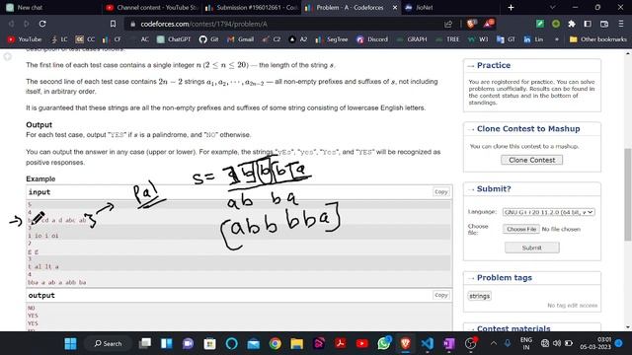Copy the example input
Screen dimensions: 632x355
tap(441, 192)
